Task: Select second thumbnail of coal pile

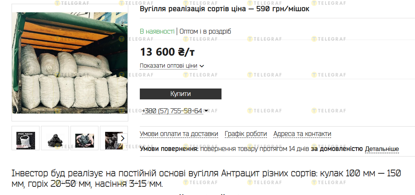Action: [55, 138]
